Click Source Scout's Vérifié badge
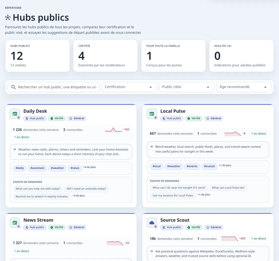Image resolution: width=279 pixels, height=261 pixels. 194,227
